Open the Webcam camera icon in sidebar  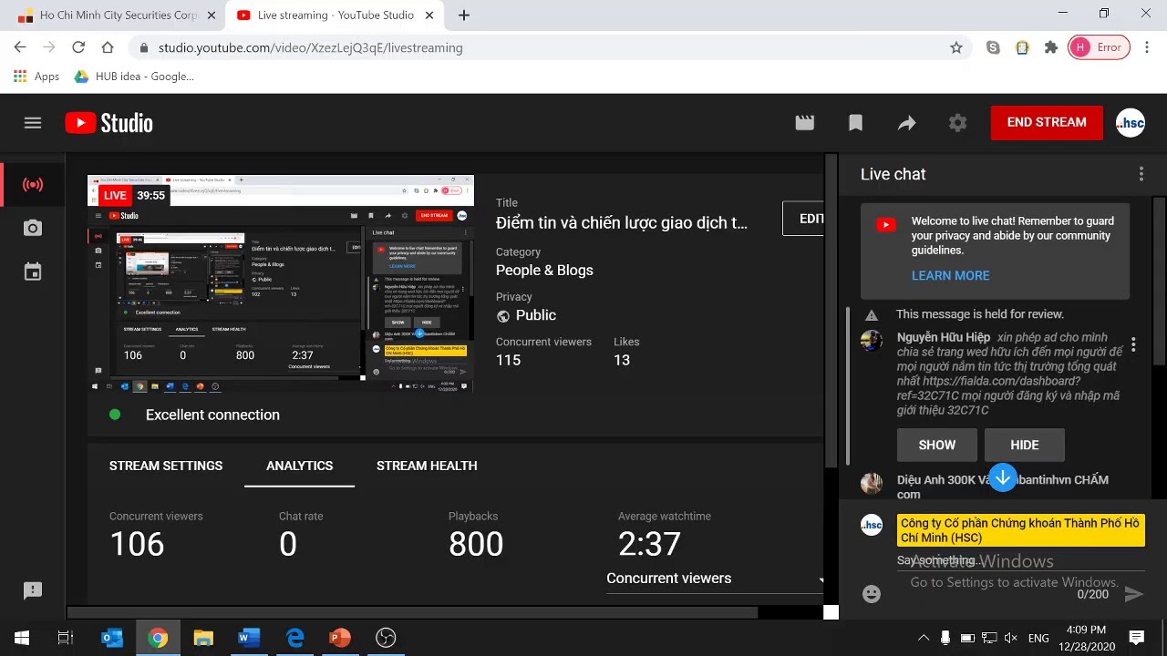33,228
